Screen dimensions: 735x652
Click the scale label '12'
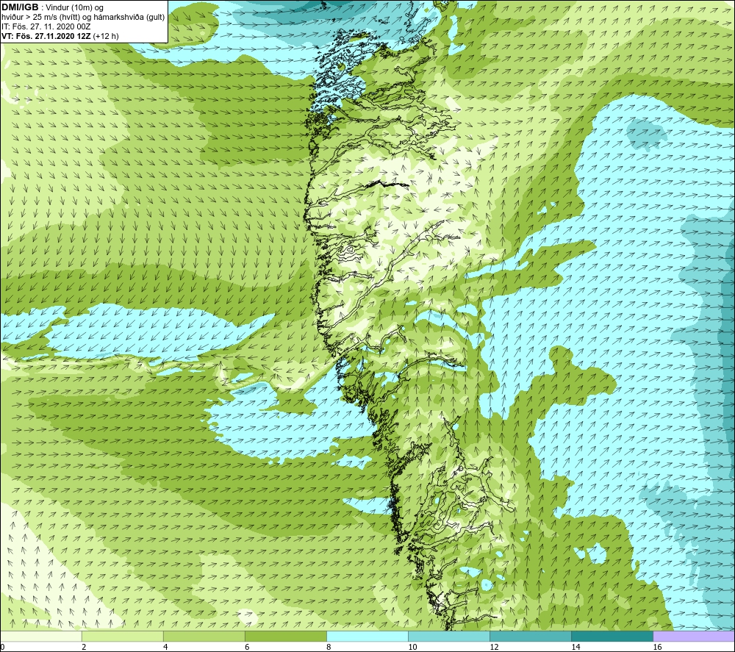[x=494, y=648]
